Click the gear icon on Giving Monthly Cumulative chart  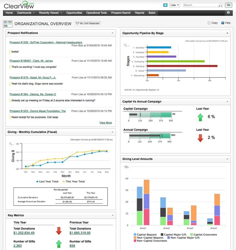[x=11, y=144]
